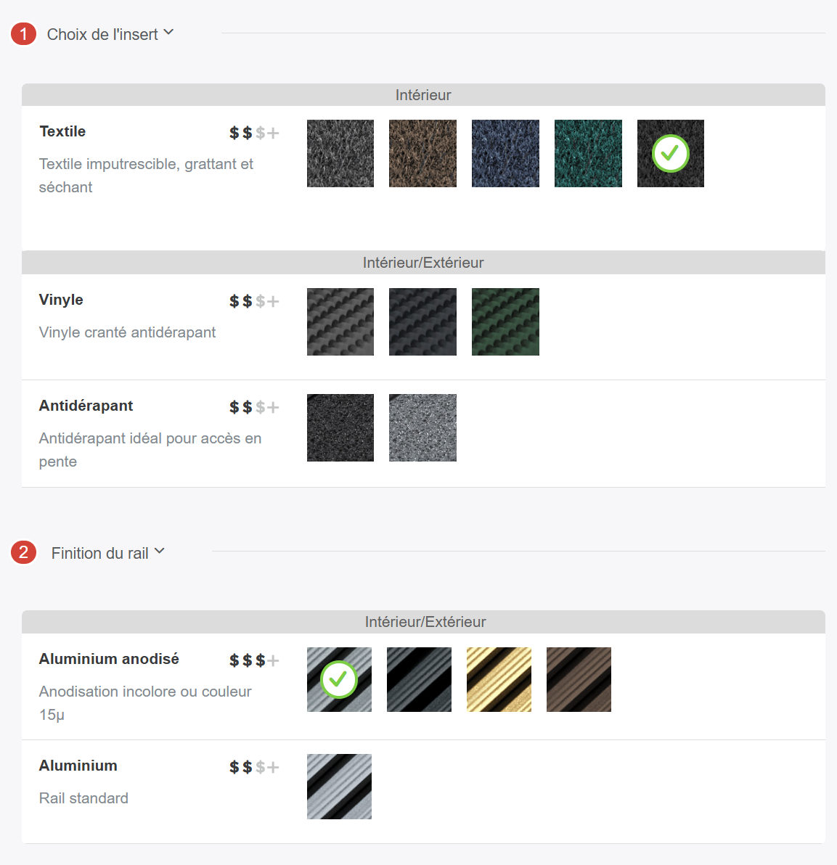Collapse the Finition du rail section
Viewport: 837px width, 865px height.
pyautogui.click(x=99, y=553)
